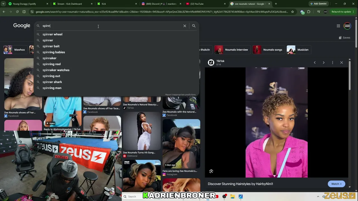
Task: Open the browser extensions puzzle menu
Action: click(x=309, y=12)
